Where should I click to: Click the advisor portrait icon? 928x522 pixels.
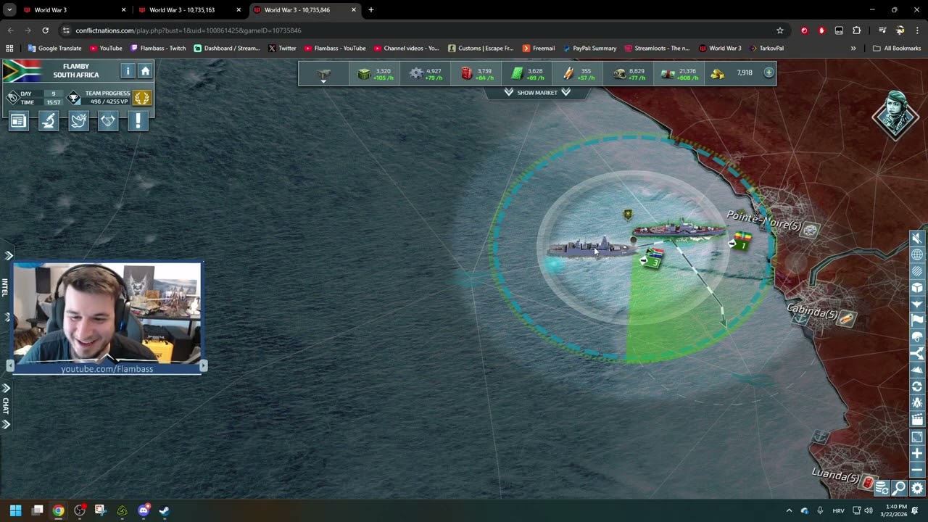pyautogui.click(x=896, y=115)
